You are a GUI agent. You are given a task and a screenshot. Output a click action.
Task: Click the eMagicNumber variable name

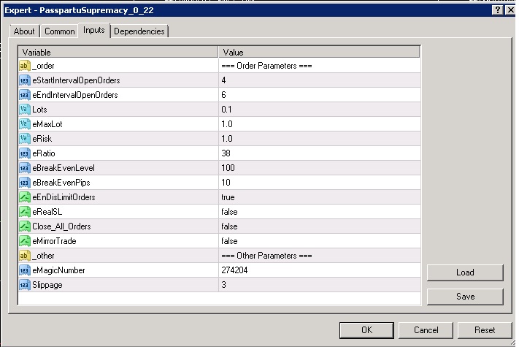coord(58,270)
